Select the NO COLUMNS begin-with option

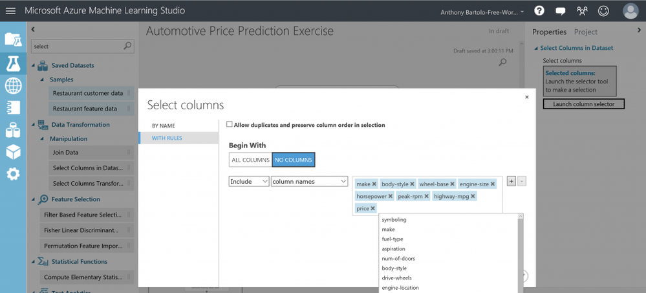tap(294, 160)
